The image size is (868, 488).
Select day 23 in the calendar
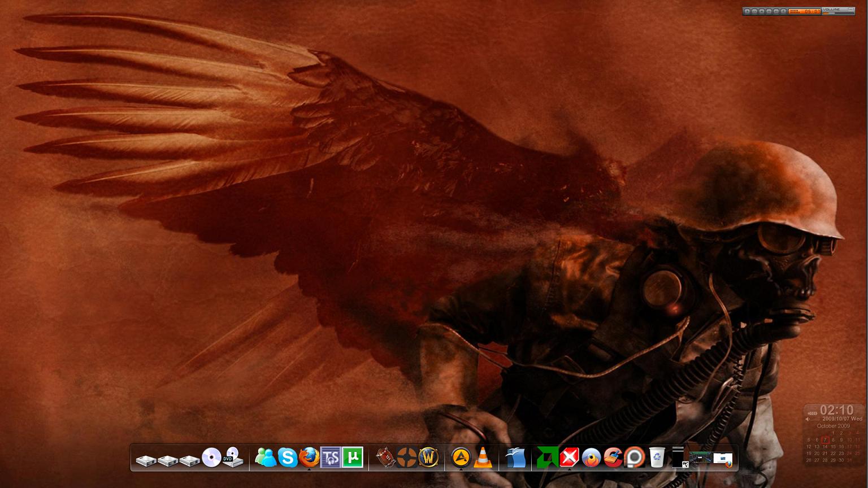[841, 454]
